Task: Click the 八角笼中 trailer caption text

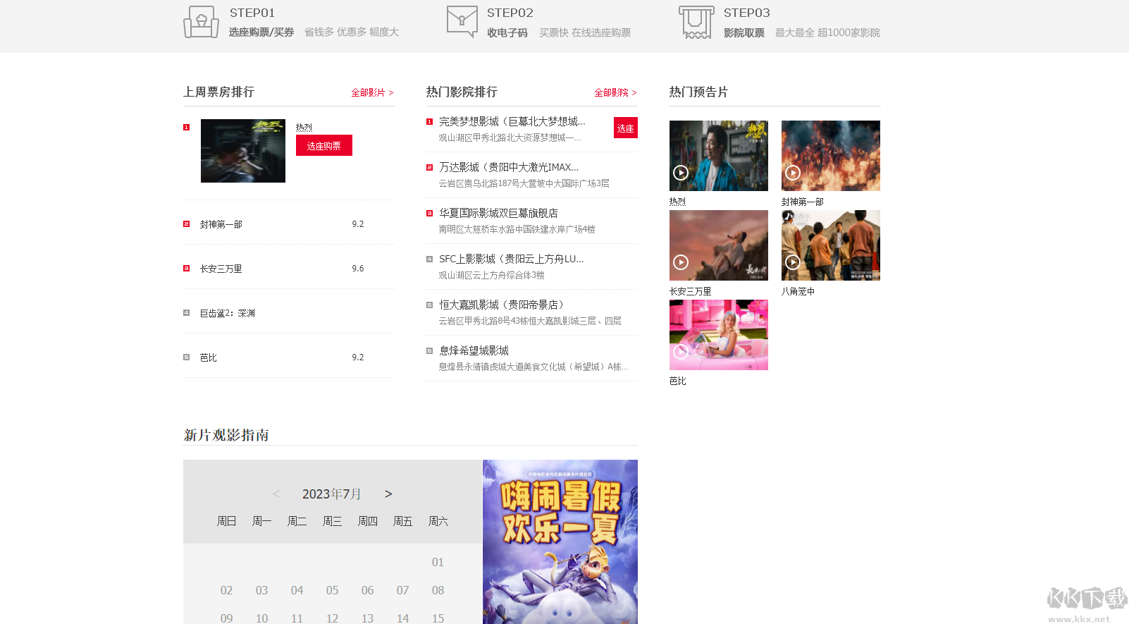Action: [798, 291]
